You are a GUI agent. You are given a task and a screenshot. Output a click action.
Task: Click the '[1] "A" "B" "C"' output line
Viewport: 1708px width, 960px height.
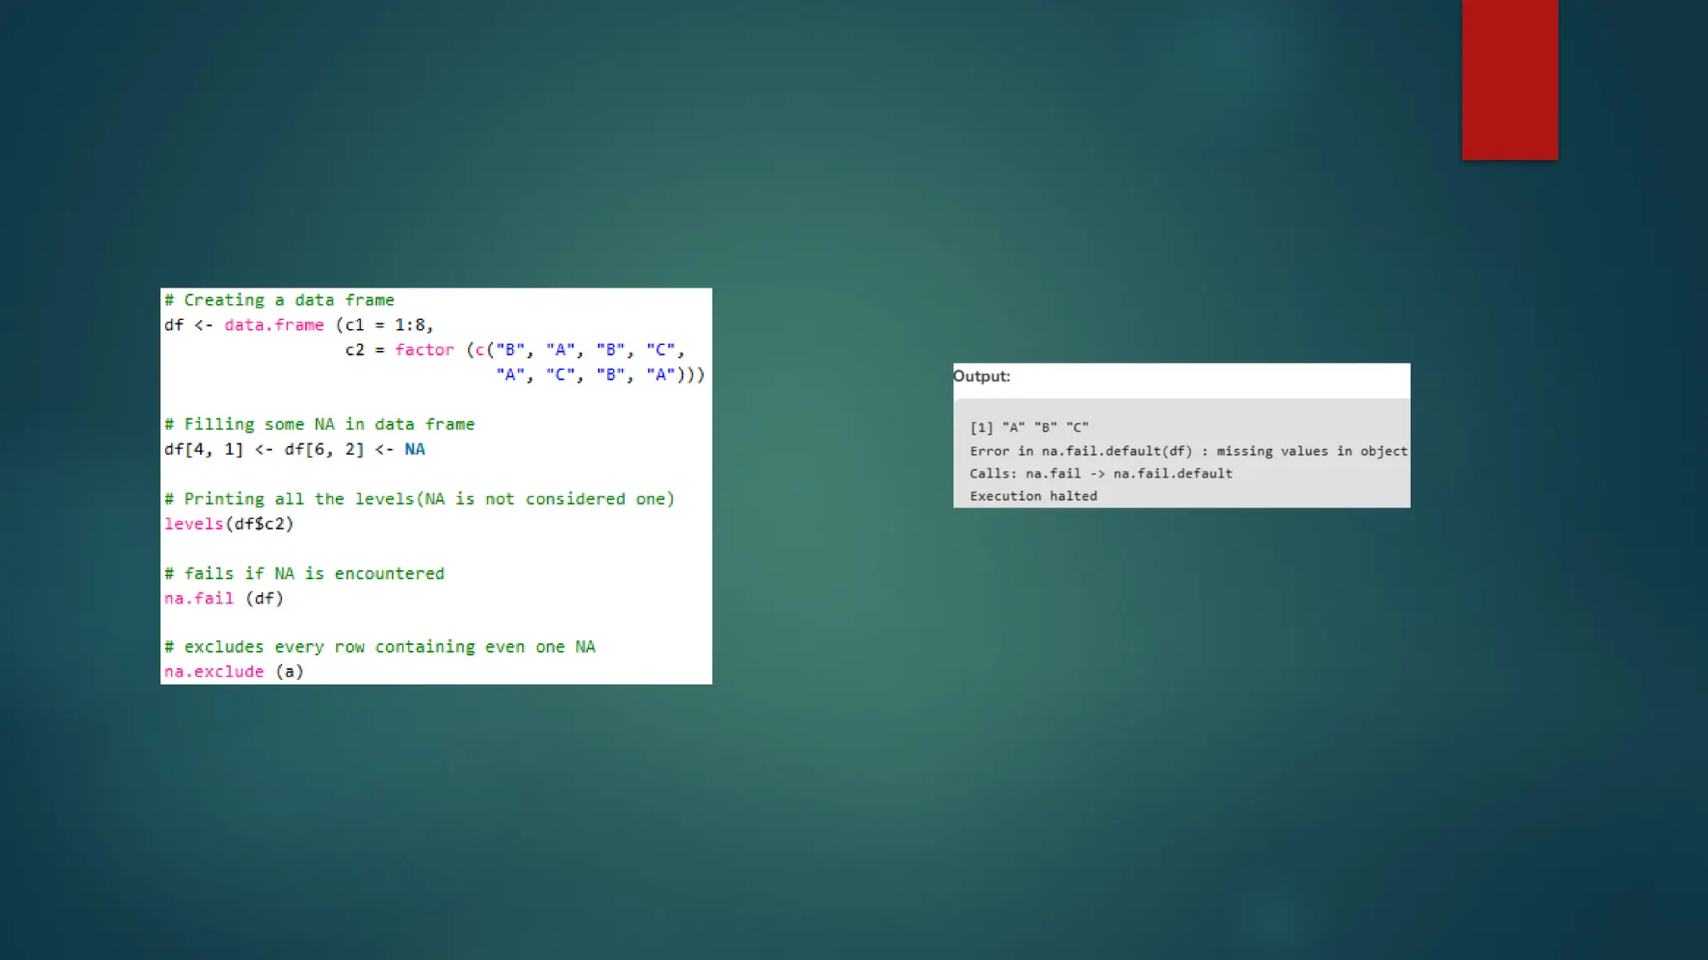[x=1029, y=427]
